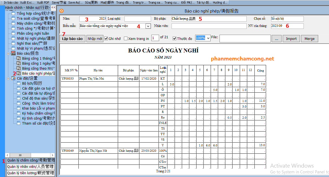Click the Nhập mới button
The width and height of the screenshot is (329, 177).
[x=95, y=39]
